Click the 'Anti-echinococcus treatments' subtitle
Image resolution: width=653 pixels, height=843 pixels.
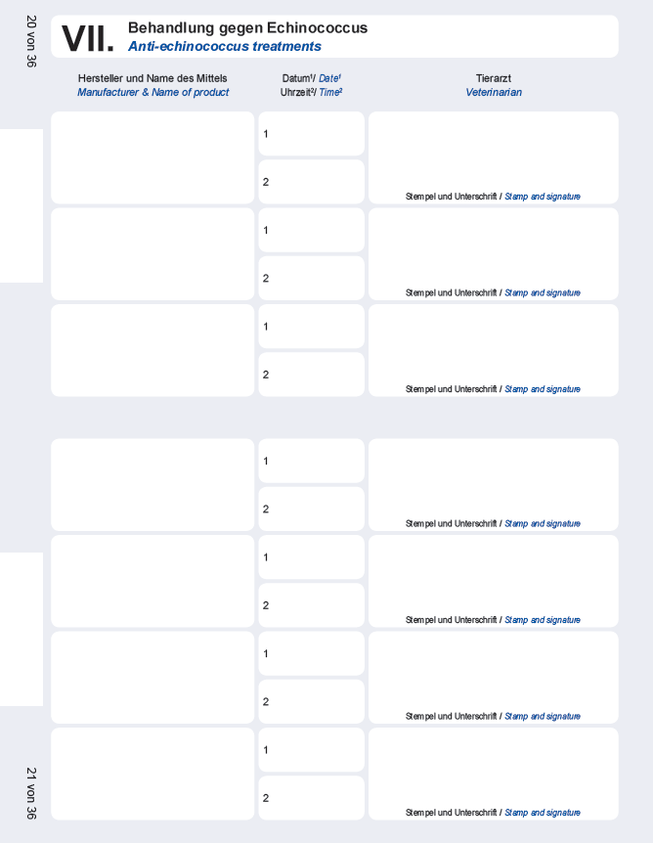point(224,46)
